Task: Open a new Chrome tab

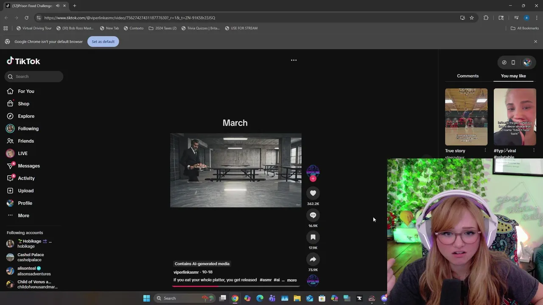Action: pyautogui.click(x=75, y=6)
